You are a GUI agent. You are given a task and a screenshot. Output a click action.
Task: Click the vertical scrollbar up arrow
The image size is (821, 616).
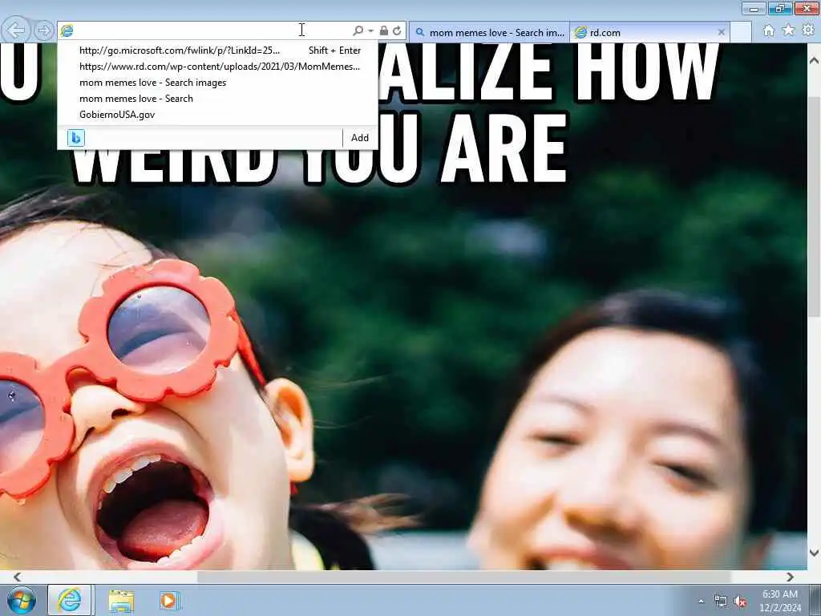click(x=814, y=61)
